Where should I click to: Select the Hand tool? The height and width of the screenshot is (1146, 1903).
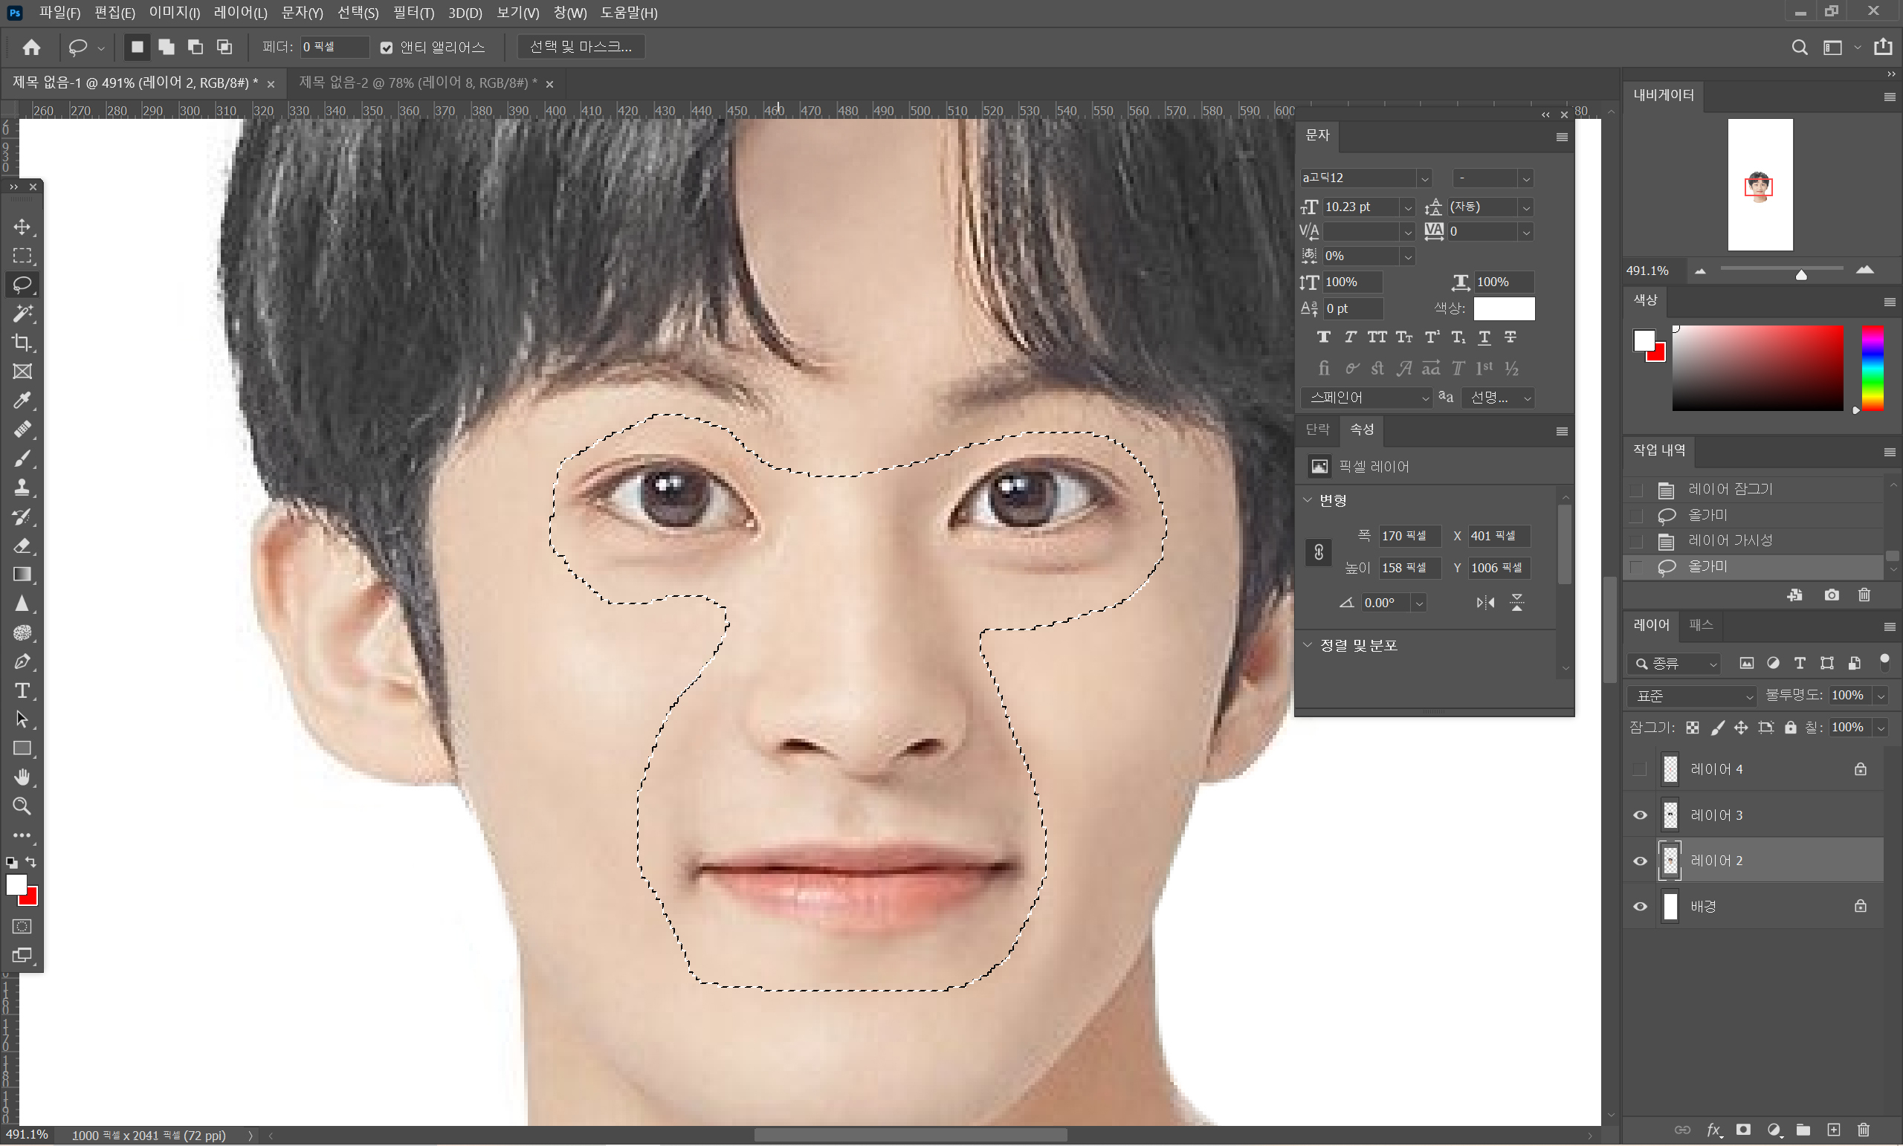point(22,777)
